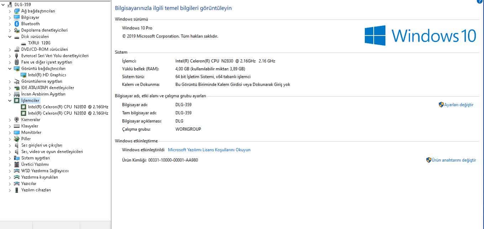
Task: Click the Kalem ve Dokunma value text
Action: point(233,84)
